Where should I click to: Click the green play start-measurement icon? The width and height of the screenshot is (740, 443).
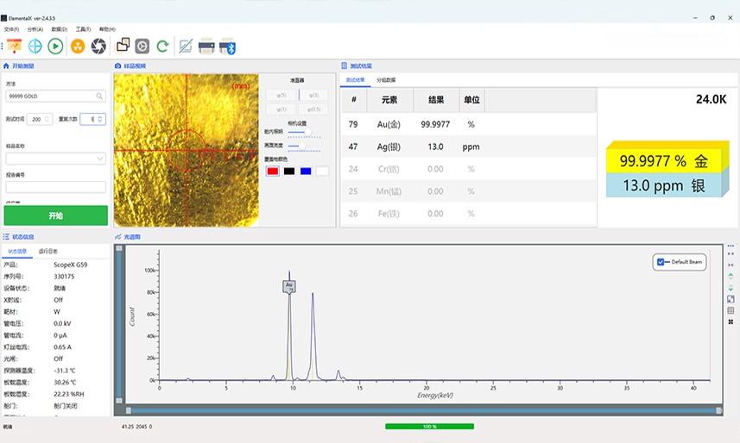tap(55, 47)
